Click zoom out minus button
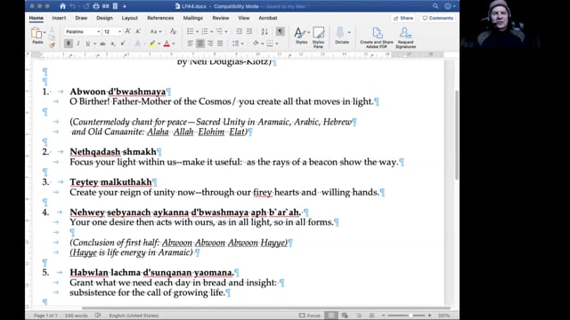The width and height of the screenshot is (570, 320). pyautogui.click(x=383, y=316)
